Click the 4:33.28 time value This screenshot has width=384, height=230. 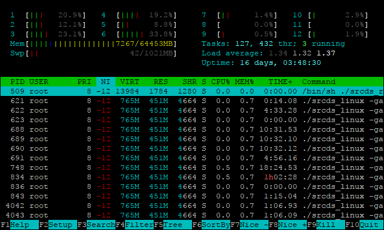pos(281,110)
